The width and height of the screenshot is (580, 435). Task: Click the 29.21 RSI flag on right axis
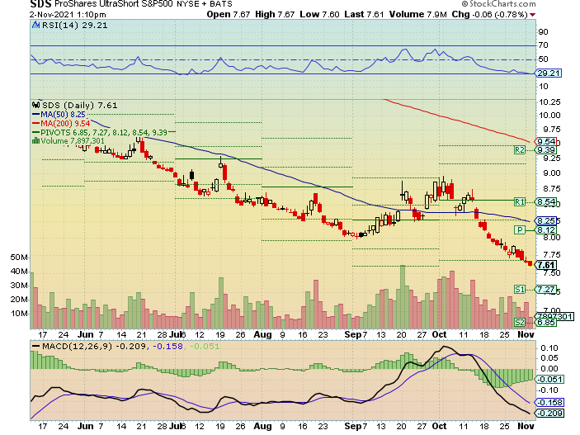point(549,73)
